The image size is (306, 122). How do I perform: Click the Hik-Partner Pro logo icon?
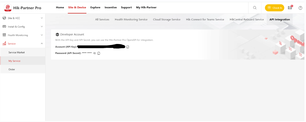8,8
